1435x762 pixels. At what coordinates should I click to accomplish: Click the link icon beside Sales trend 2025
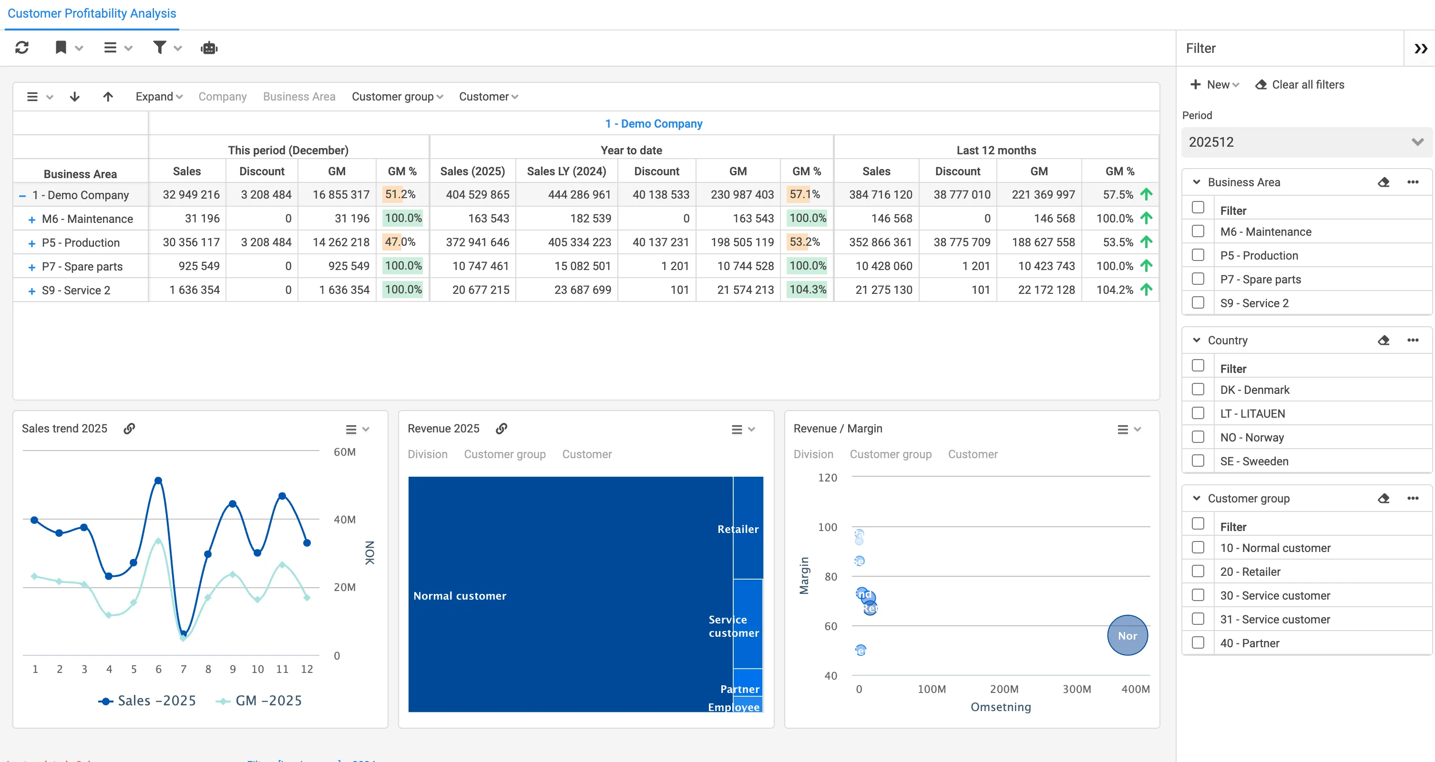point(129,429)
